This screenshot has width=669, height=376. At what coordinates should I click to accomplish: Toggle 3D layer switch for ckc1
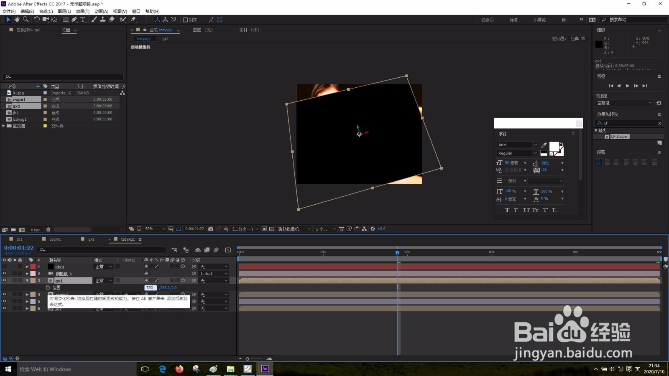[183, 267]
